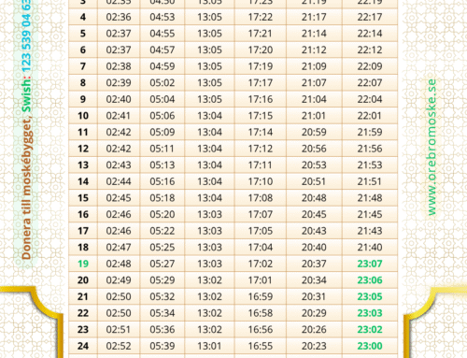Click the 17:22 cell in row 4
Screen dimensions: 467x358
[261, 17]
